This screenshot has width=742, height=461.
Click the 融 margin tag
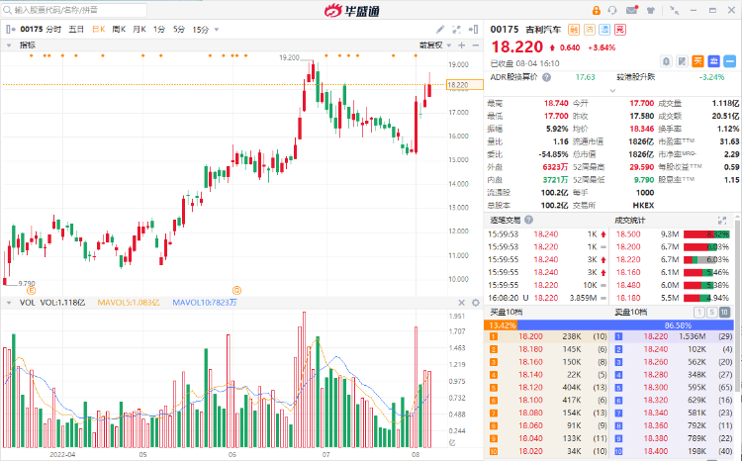pos(574,30)
